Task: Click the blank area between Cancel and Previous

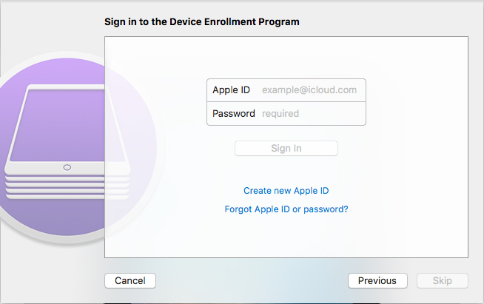Action: [252, 281]
